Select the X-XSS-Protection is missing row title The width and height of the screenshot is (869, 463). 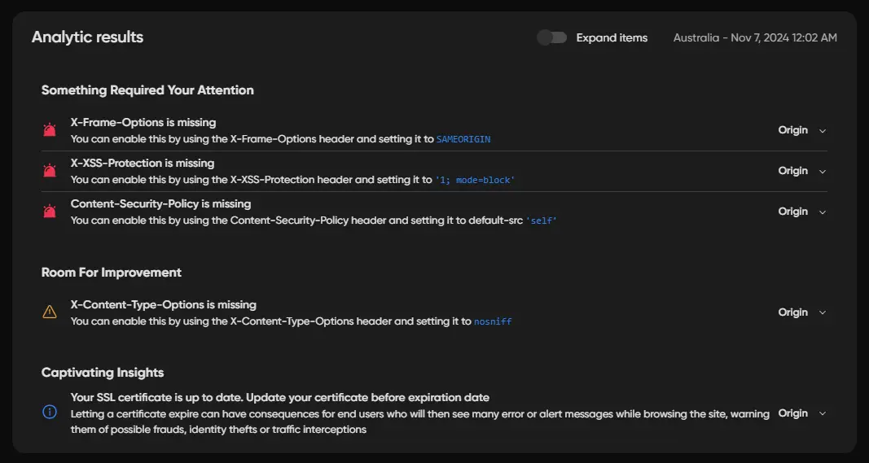click(x=143, y=163)
